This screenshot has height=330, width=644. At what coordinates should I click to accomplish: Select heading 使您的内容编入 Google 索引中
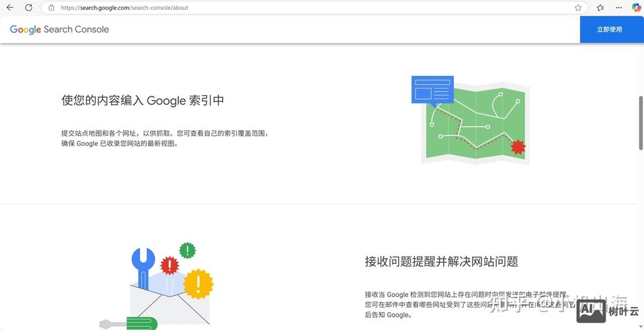click(143, 100)
